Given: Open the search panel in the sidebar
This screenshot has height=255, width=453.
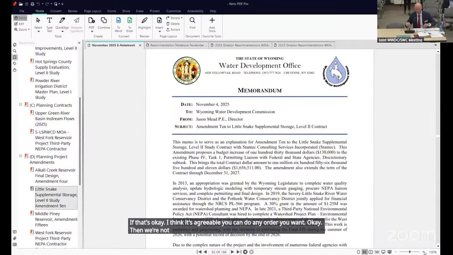Looking at the screenshot, I should click(15, 51).
